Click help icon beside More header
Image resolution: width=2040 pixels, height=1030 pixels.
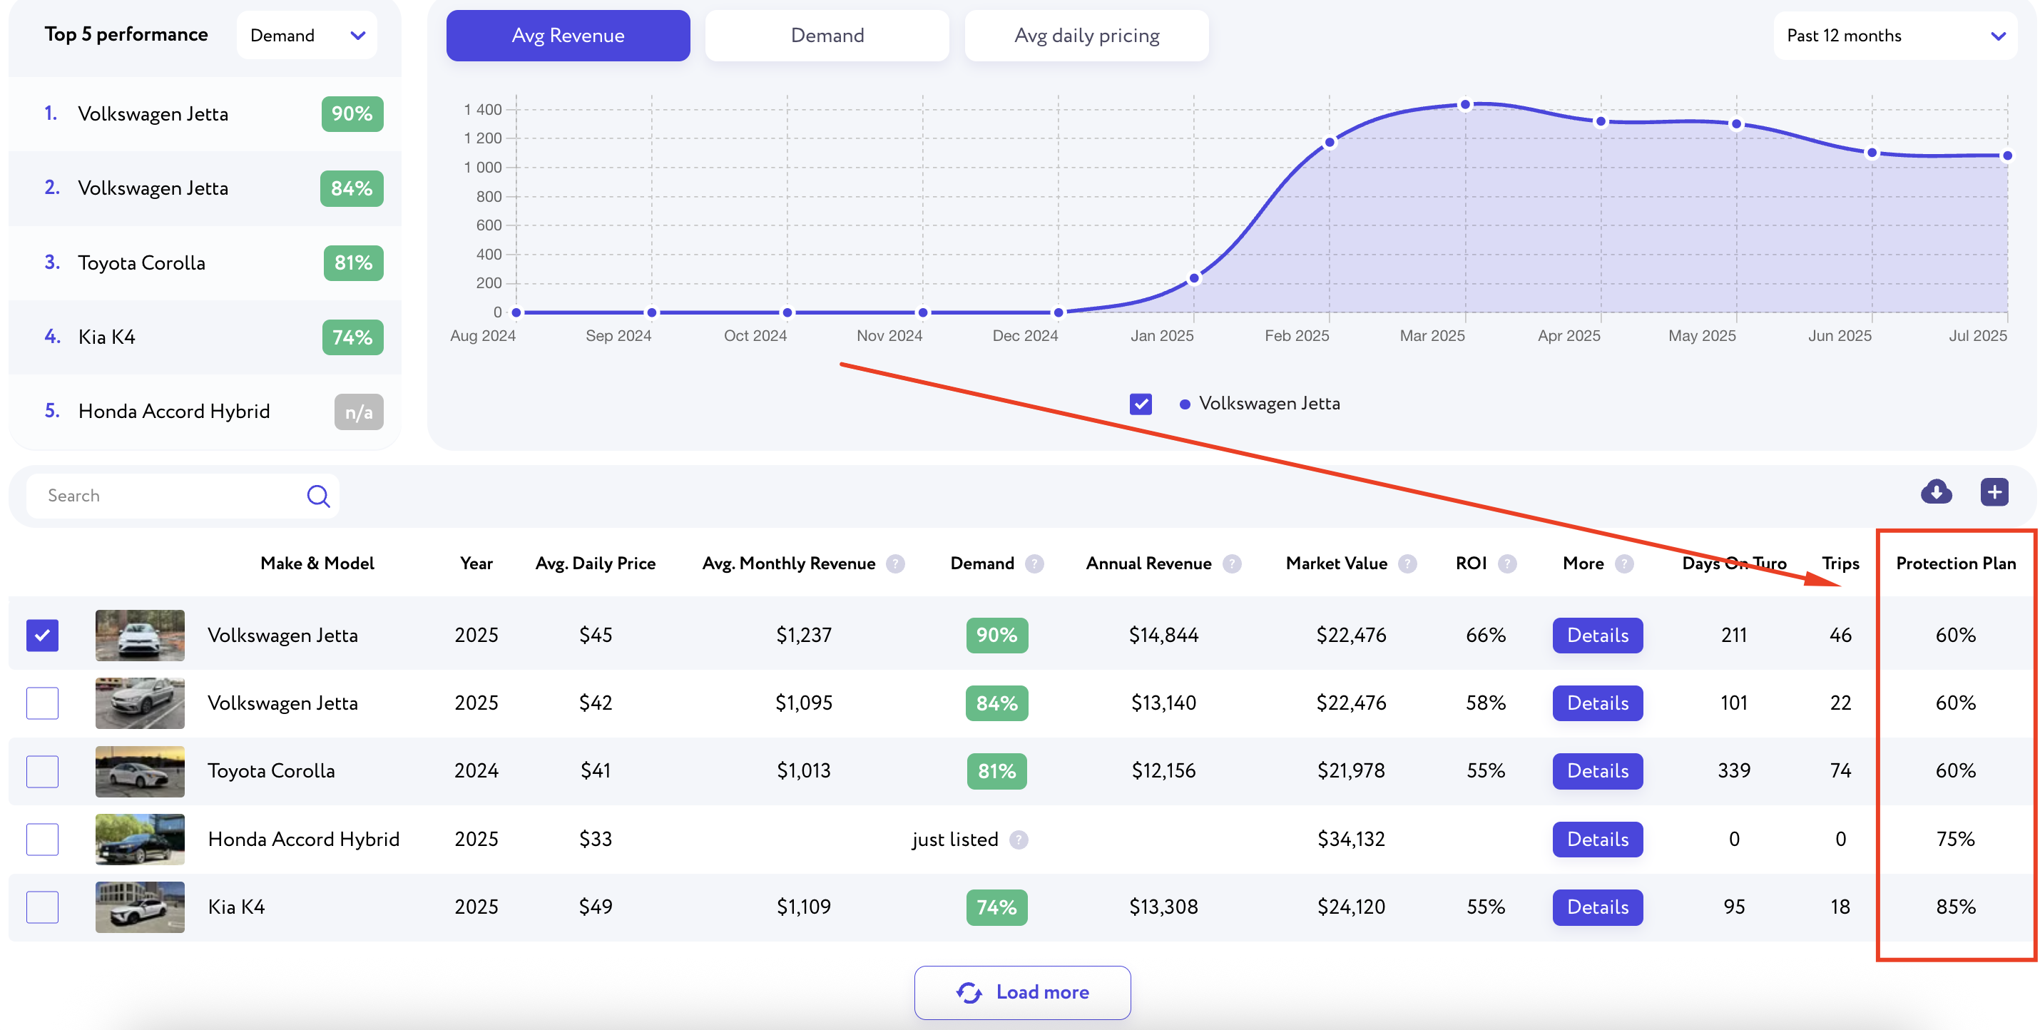pyautogui.click(x=1624, y=564)
